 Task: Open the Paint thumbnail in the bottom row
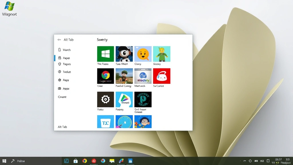tap(124, 121)
